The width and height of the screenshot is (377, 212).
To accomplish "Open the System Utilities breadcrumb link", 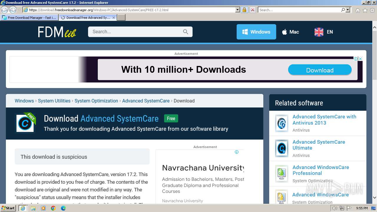I will tap(54, 101).
